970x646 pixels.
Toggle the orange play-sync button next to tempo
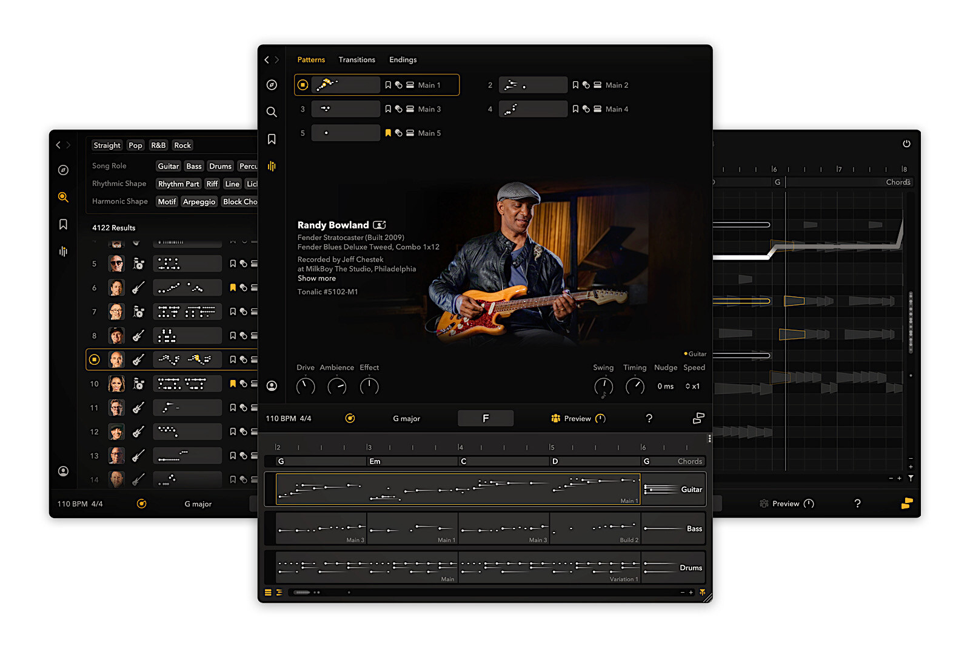350,418
